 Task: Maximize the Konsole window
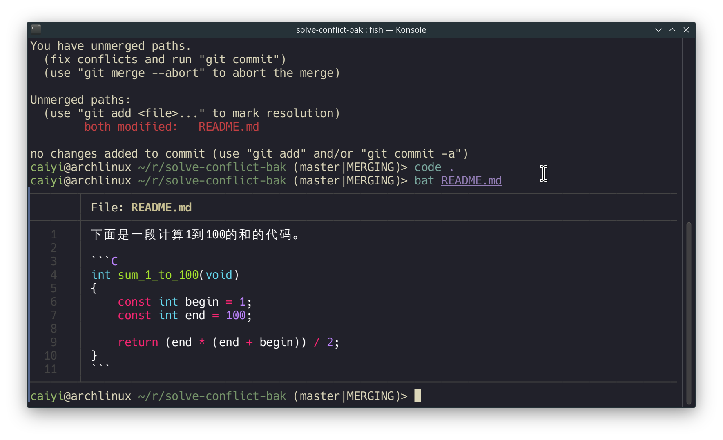pos(672,30)
